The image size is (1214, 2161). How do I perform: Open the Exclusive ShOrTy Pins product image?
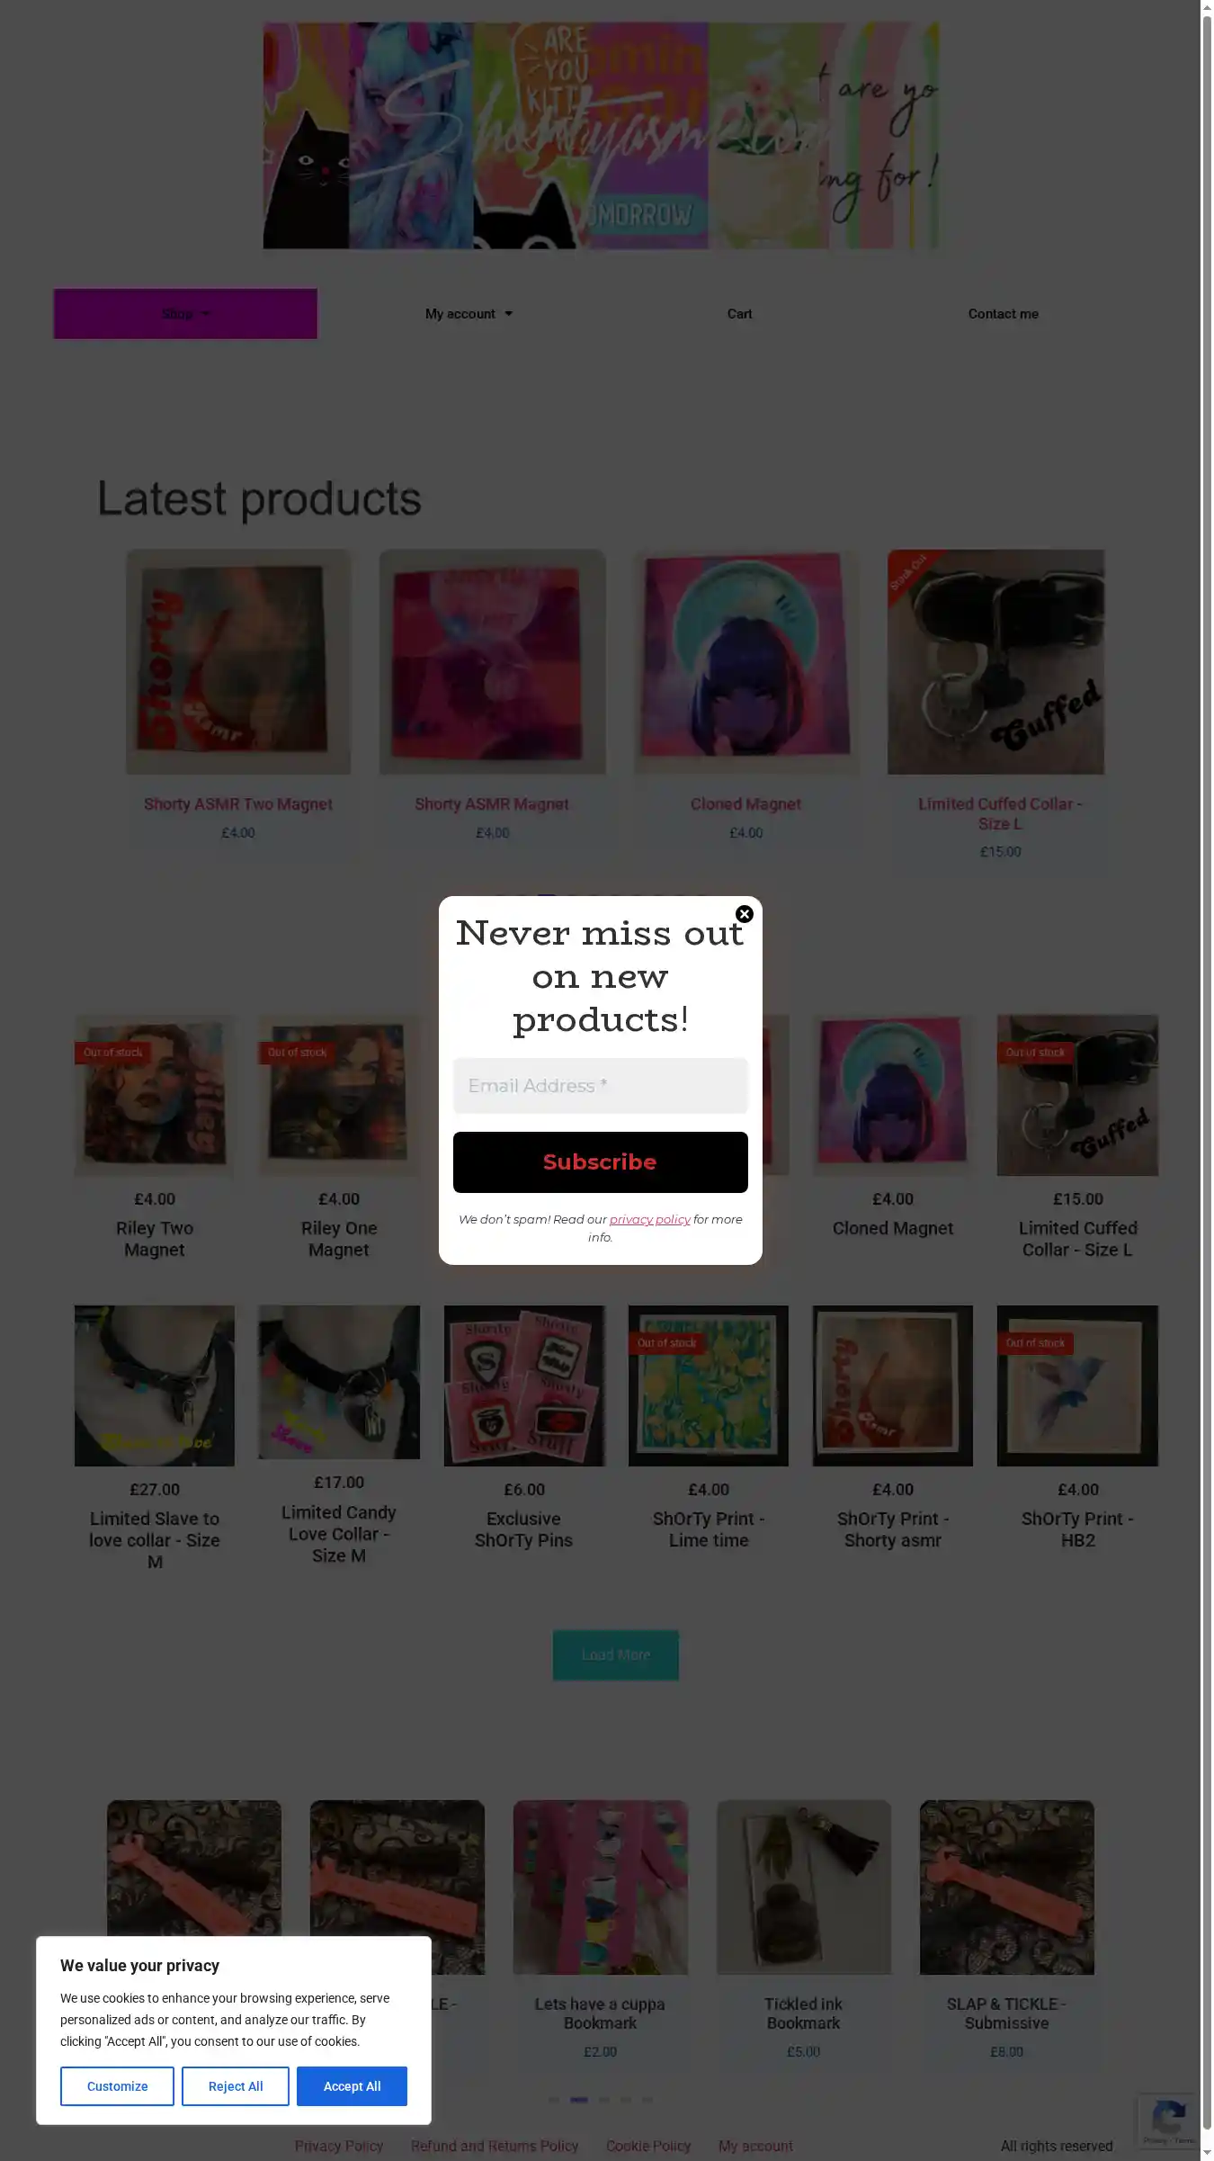point(524,1385)
